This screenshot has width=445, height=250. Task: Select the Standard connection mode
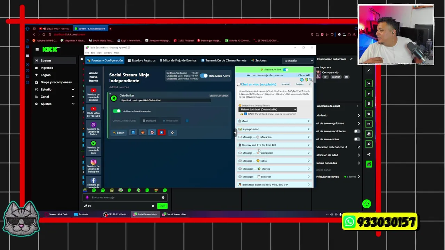coord(149,120)
